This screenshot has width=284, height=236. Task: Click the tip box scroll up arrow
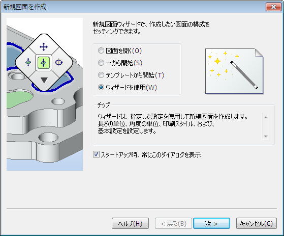(x=266, y=117)
